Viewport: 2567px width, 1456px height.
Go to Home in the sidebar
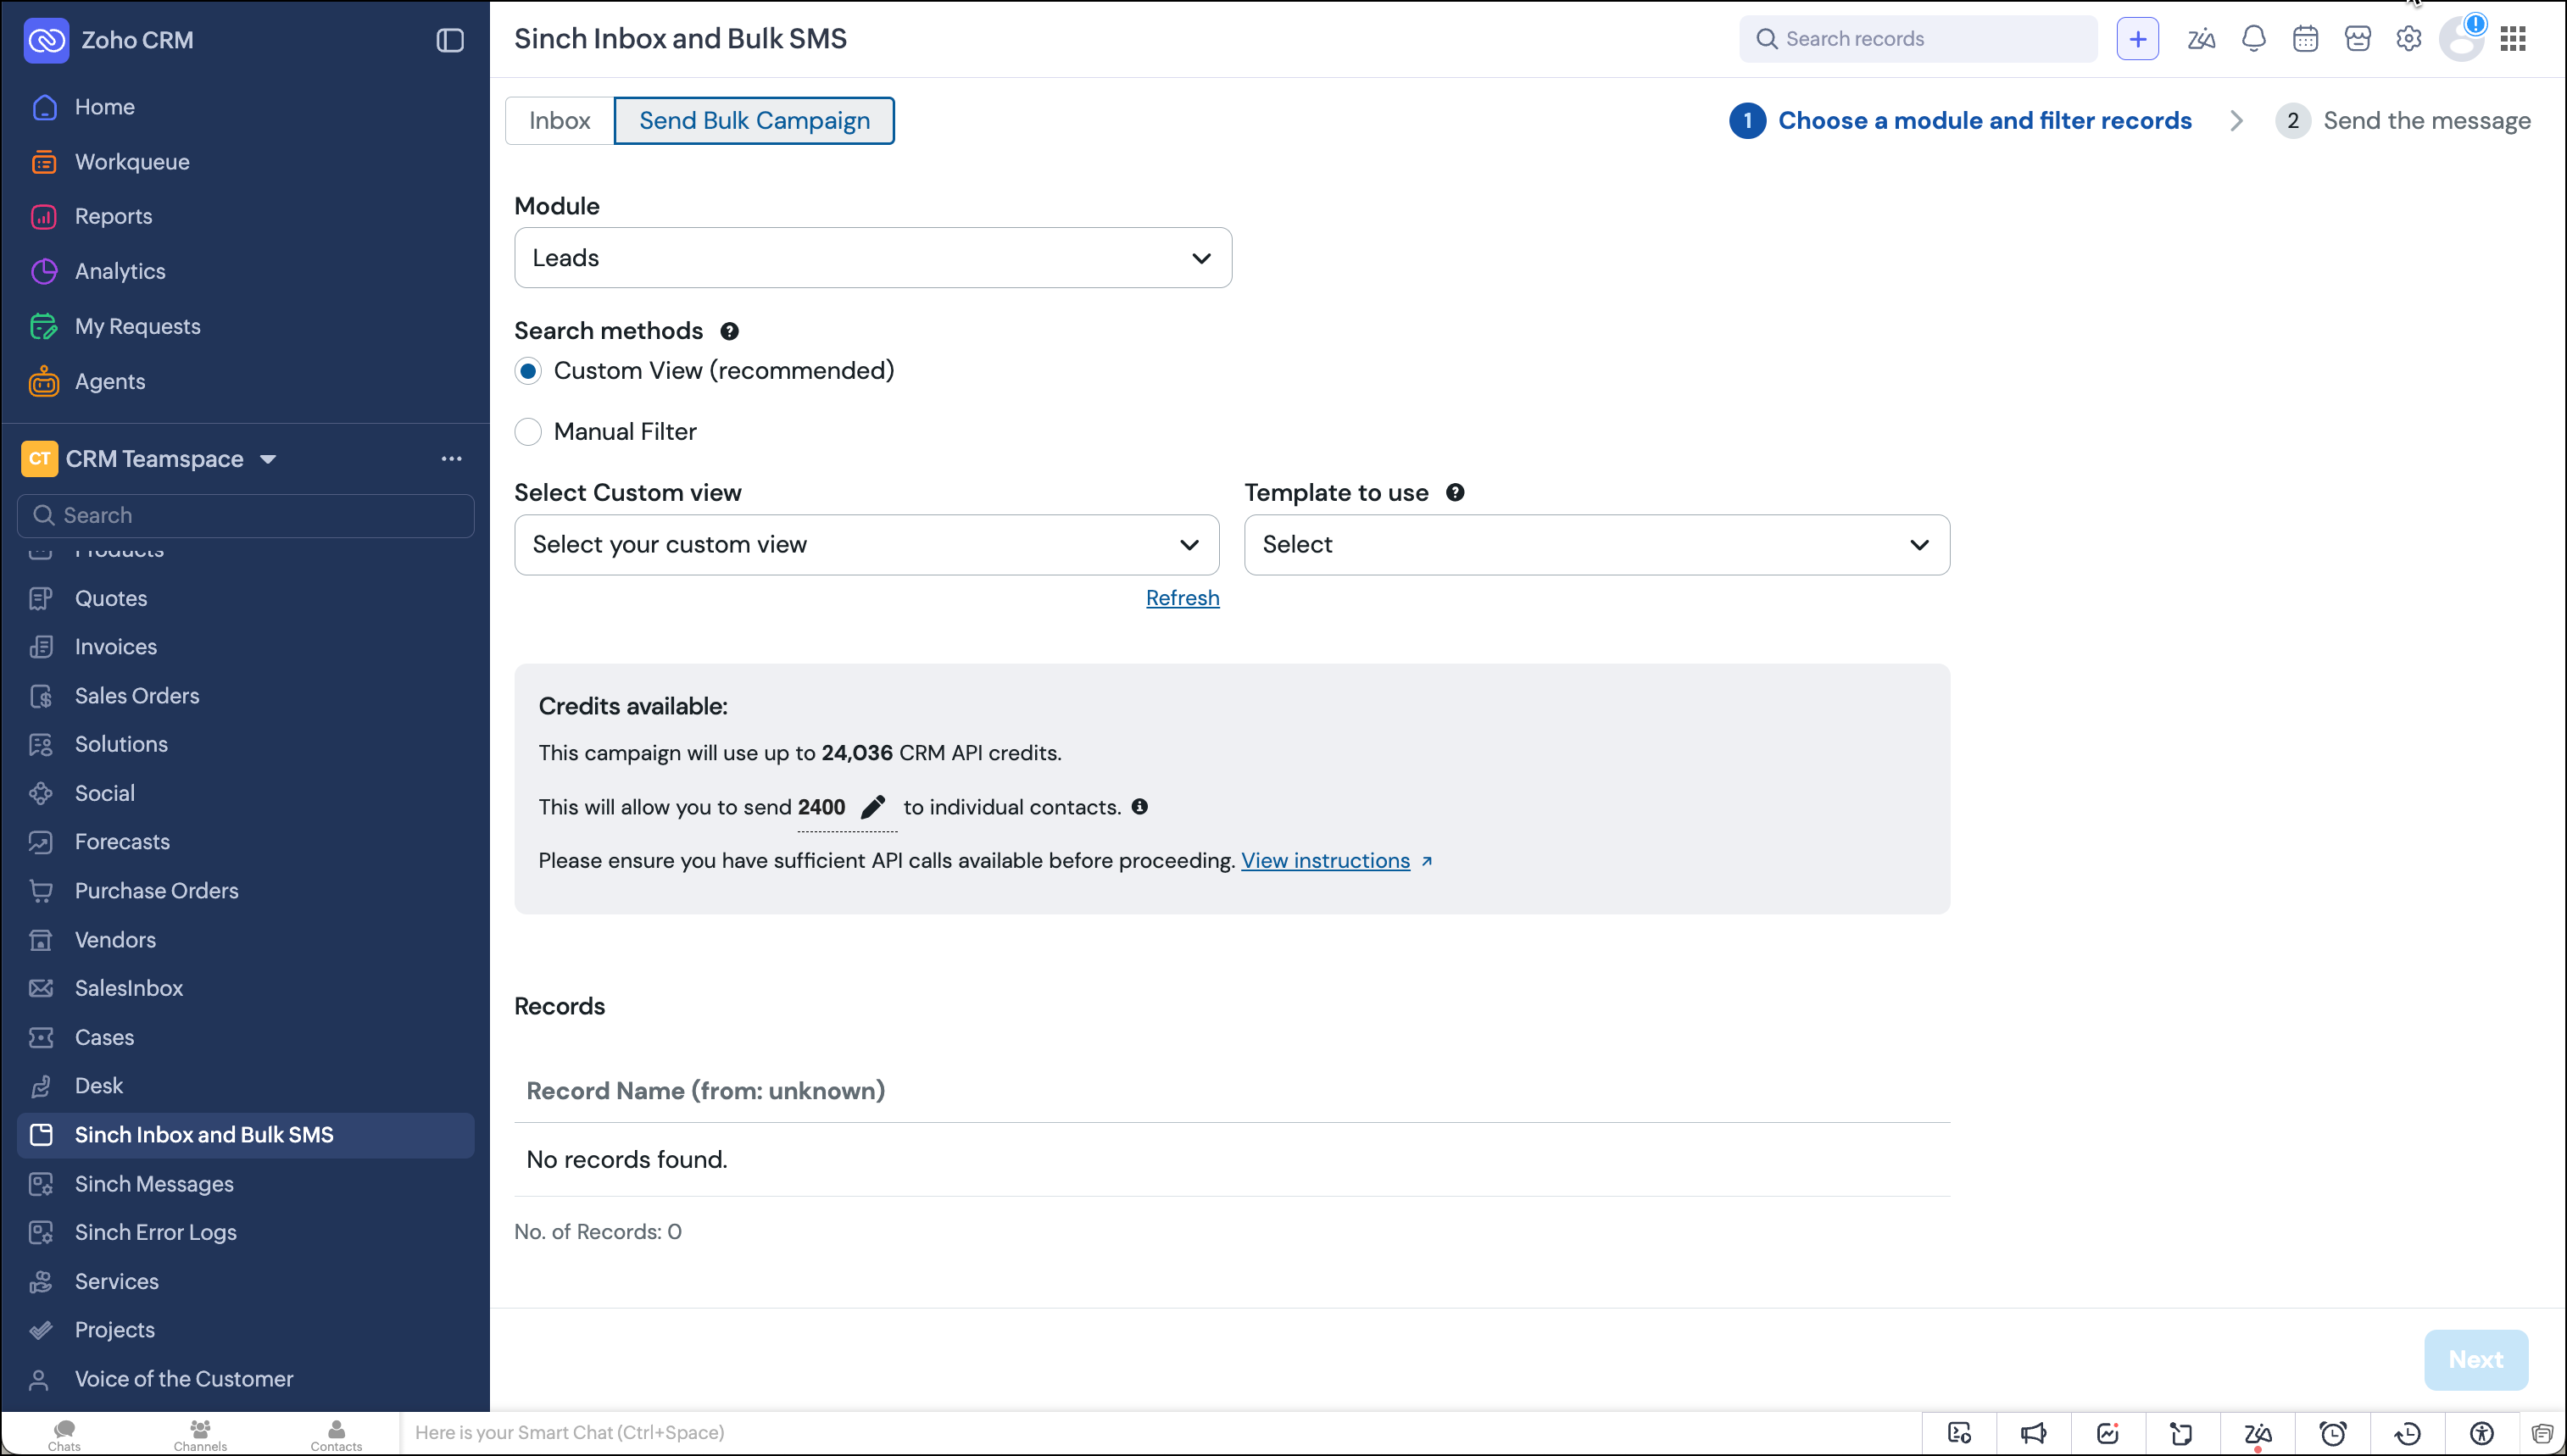click(104, 107)
